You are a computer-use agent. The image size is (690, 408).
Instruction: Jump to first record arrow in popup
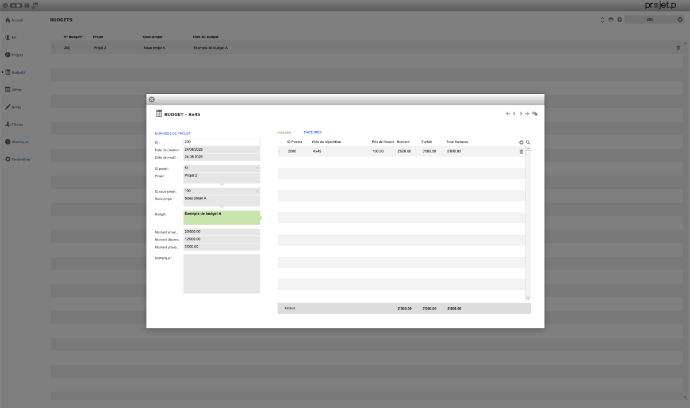508,113
